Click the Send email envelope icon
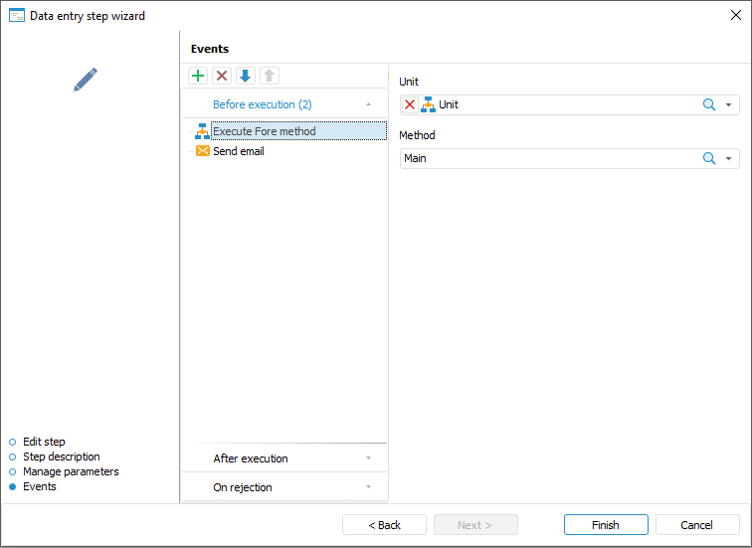Screen dimensions: 752x548 point(203,151)
